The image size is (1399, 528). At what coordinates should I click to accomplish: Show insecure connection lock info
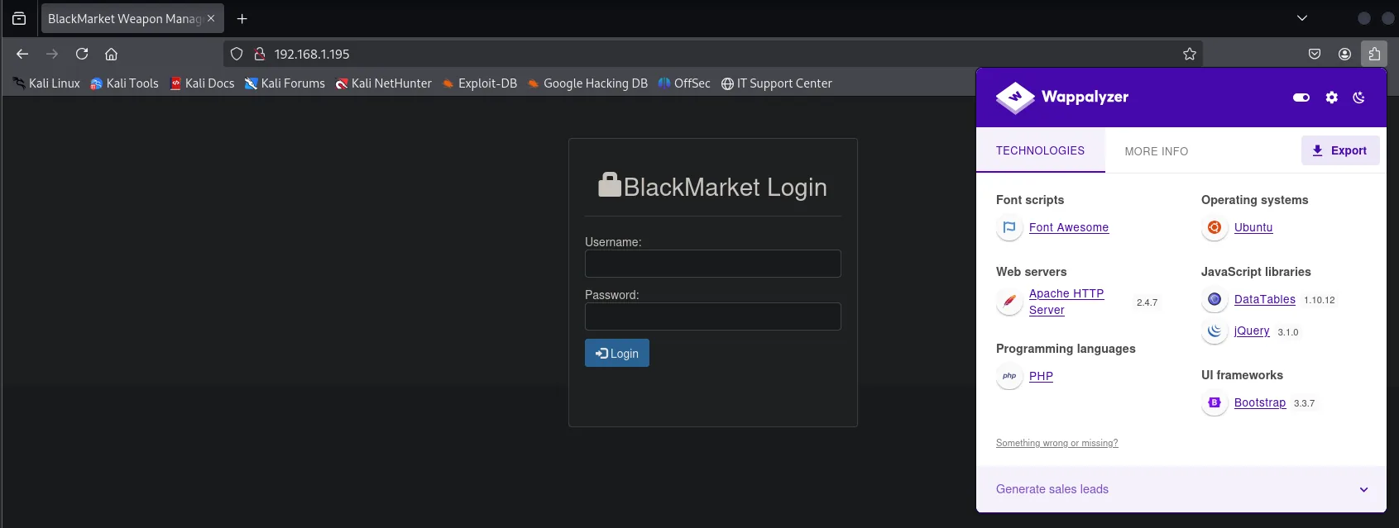(259, 54)
